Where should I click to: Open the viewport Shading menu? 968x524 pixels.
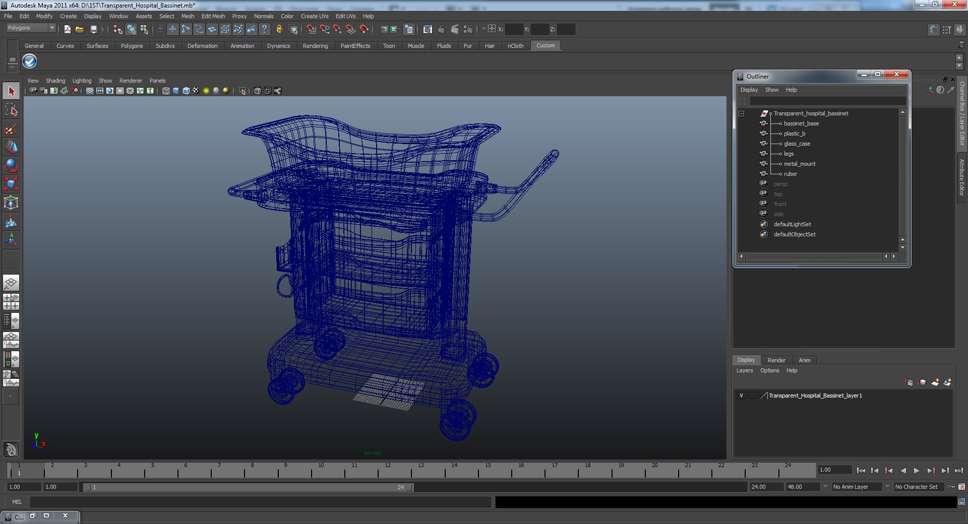(x=55, y=81)
